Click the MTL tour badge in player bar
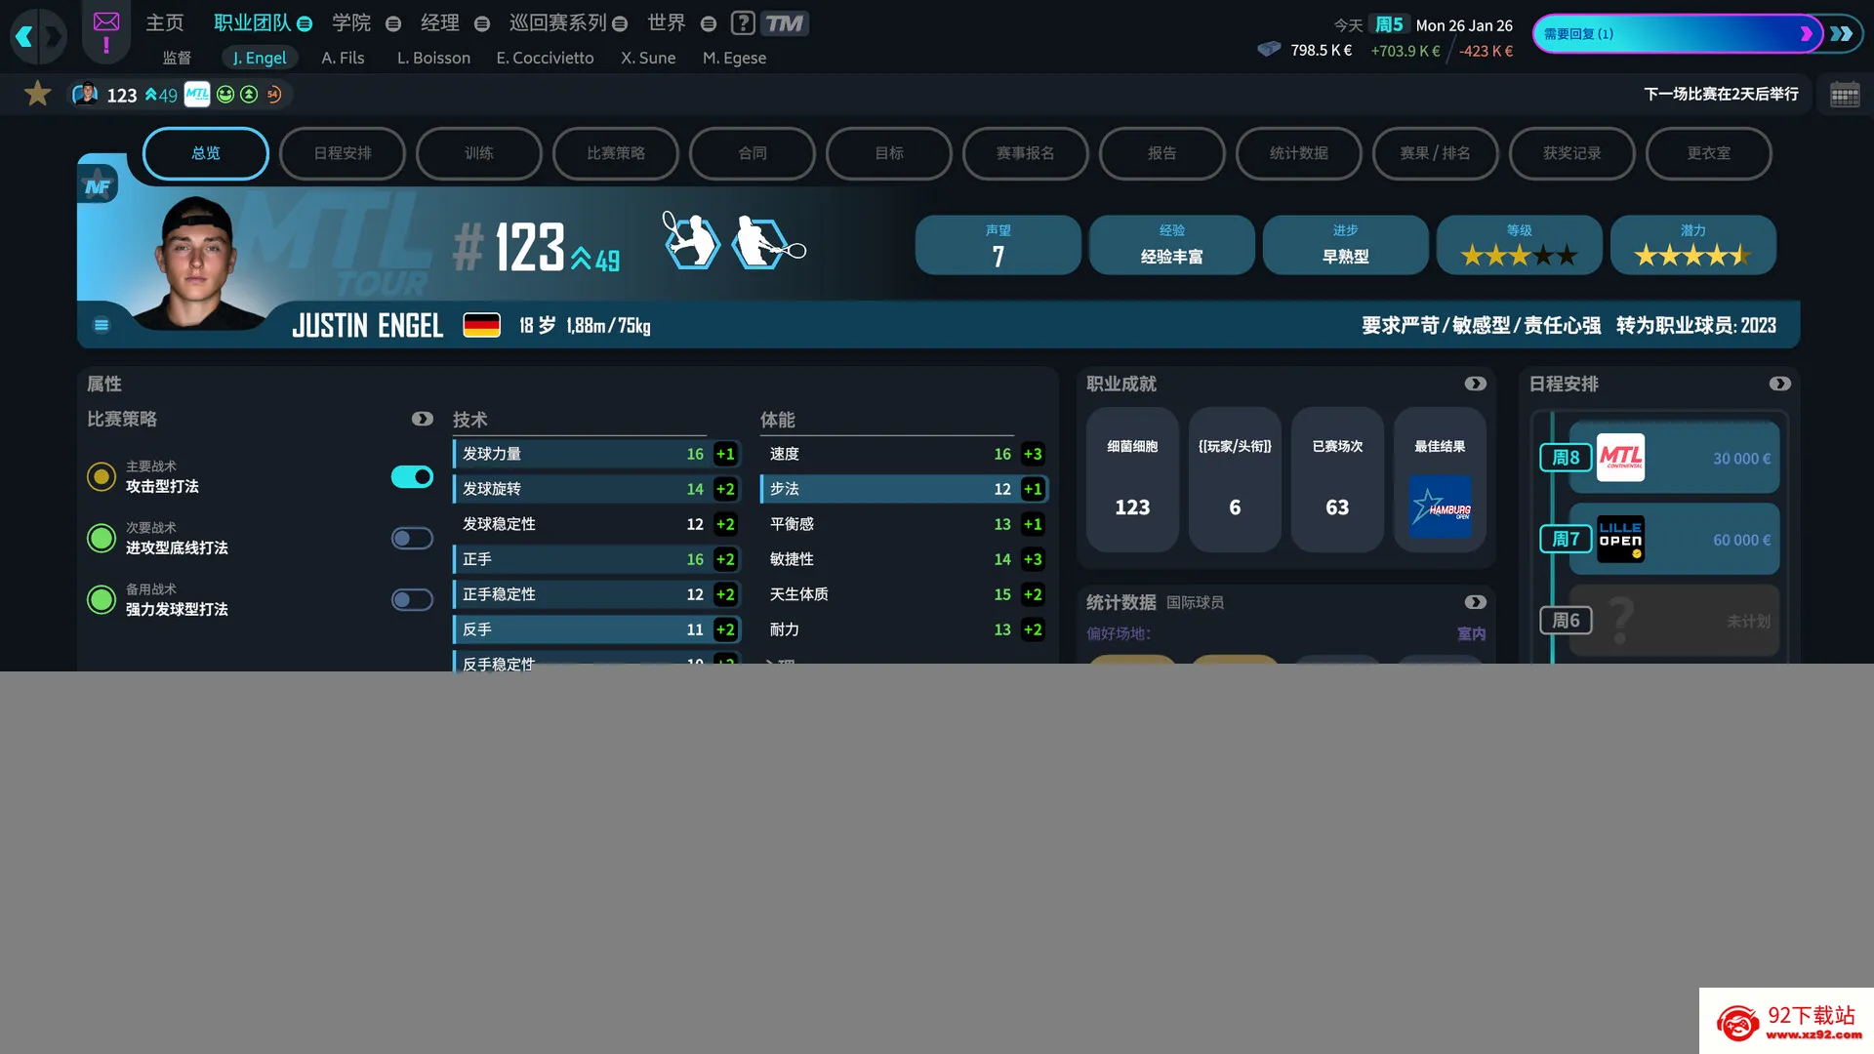Viewport: 1874px width, 1054px height. point(197,94)
